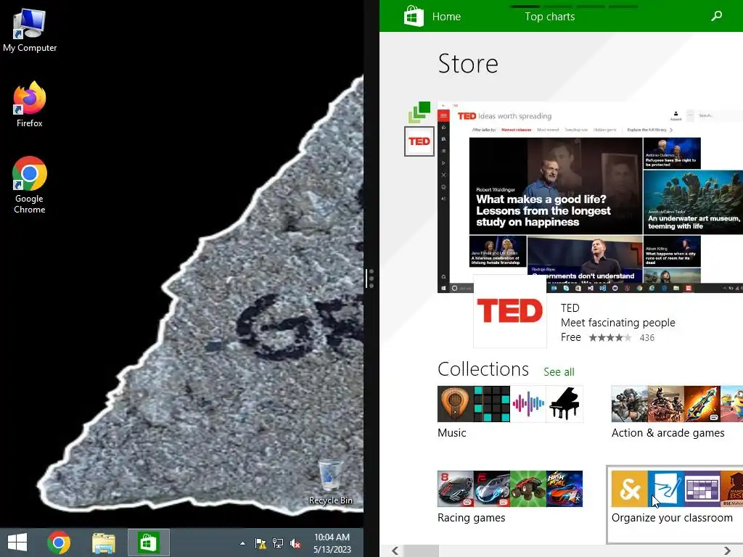Open the Windows Start button

coord(17,542)
